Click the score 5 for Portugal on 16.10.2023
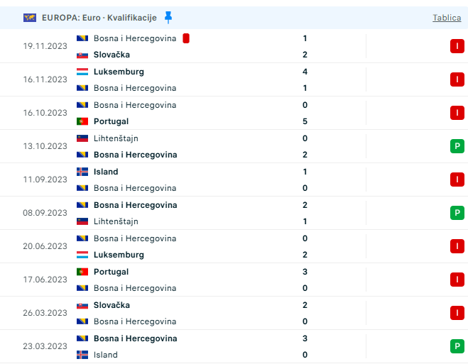Image resolution: width=468 pixels, height=364 pixels. coord(305,121)
